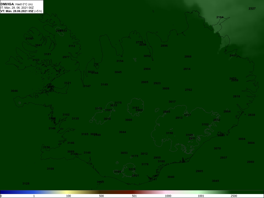Image resolution: width=264 pixels, height=198 pixels.
Task: Click the 3117 glacier value
Action: tap(187, 115)
